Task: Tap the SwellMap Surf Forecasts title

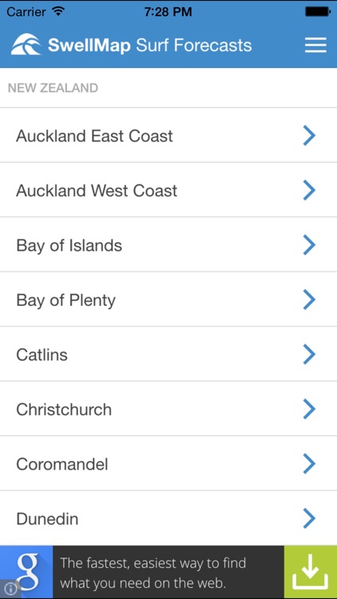Action: pyautogui.click(x=150, y=45)
